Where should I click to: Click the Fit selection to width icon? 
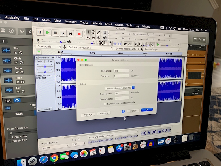tap(144, 45)
